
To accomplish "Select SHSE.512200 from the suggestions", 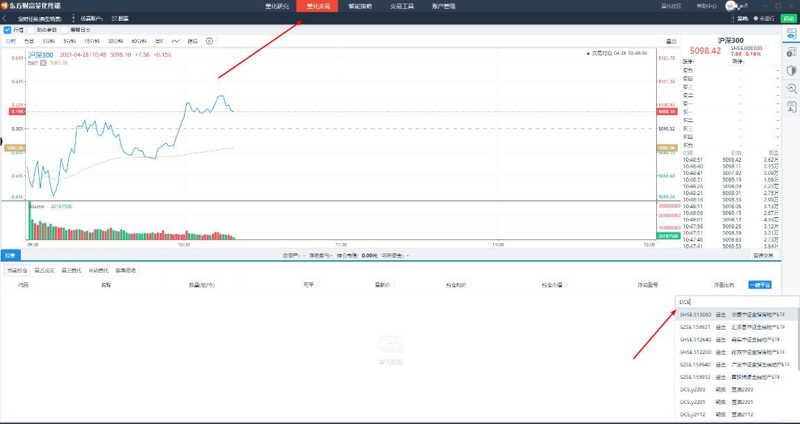I will pos(737,352).
